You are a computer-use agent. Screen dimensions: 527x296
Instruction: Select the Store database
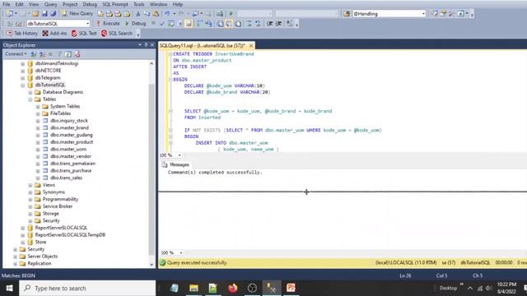tap(40, 242)
